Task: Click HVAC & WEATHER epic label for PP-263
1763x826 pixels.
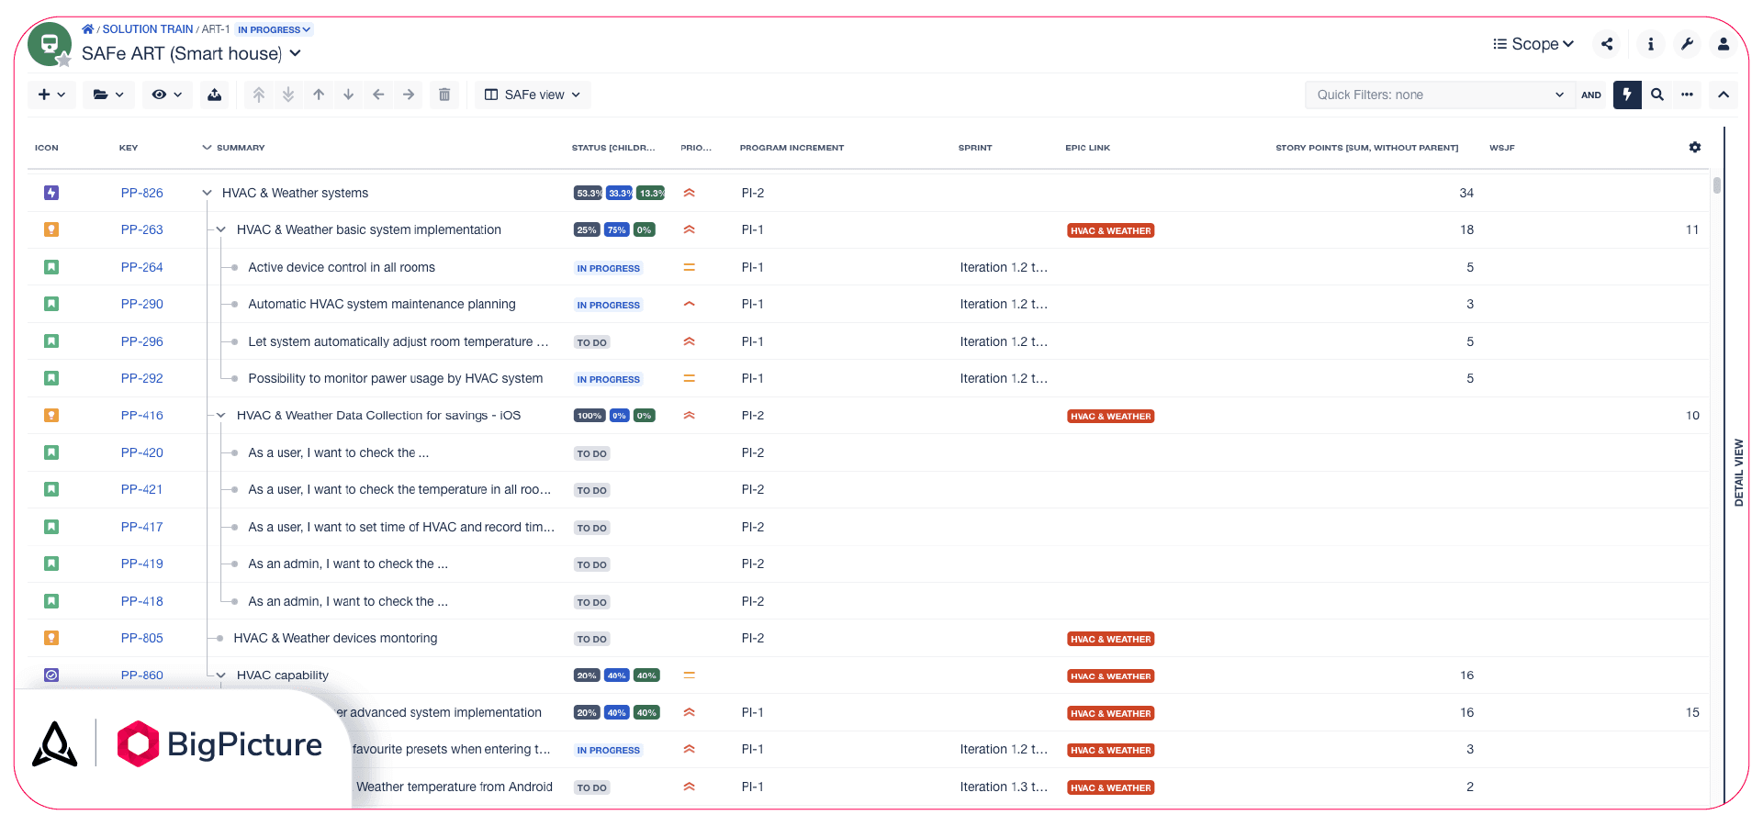Action: coord(1110,230)
